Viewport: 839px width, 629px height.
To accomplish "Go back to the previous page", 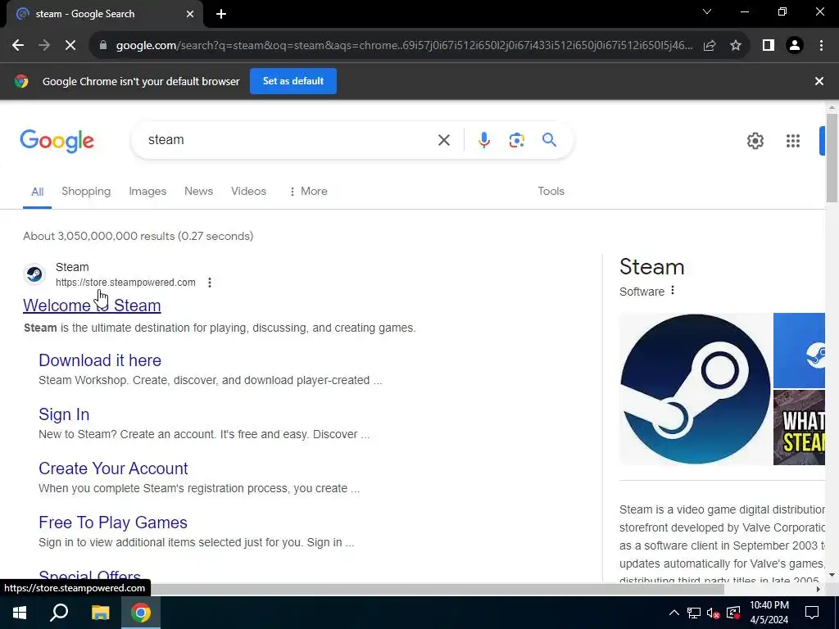I will [18, 46].
